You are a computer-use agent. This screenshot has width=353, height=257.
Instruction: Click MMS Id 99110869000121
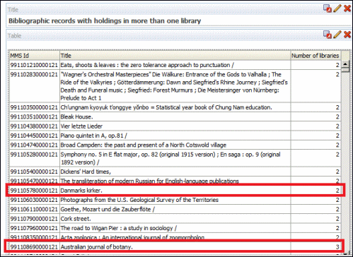34,247
